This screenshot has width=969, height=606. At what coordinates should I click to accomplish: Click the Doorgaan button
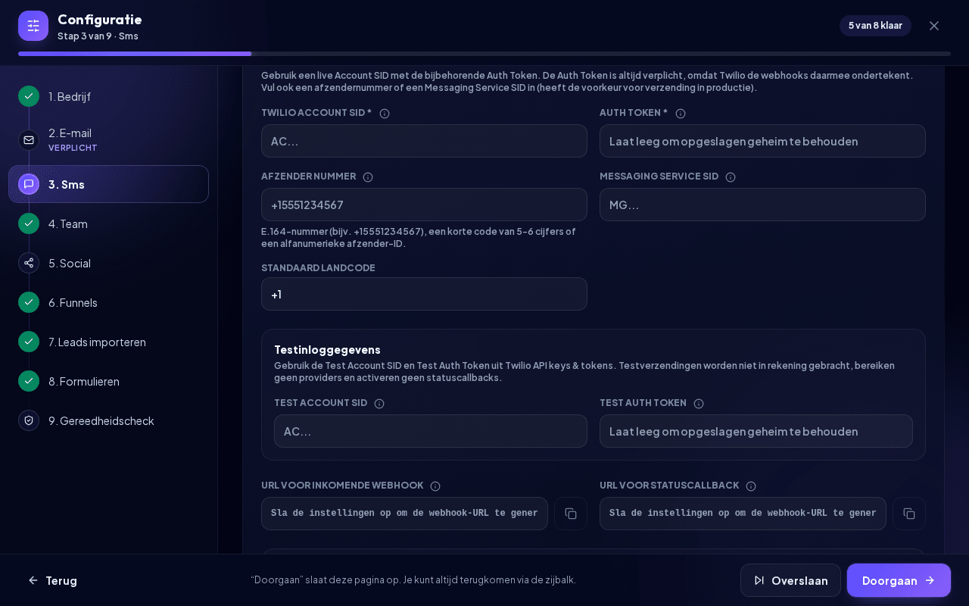[x=899, y=580]
